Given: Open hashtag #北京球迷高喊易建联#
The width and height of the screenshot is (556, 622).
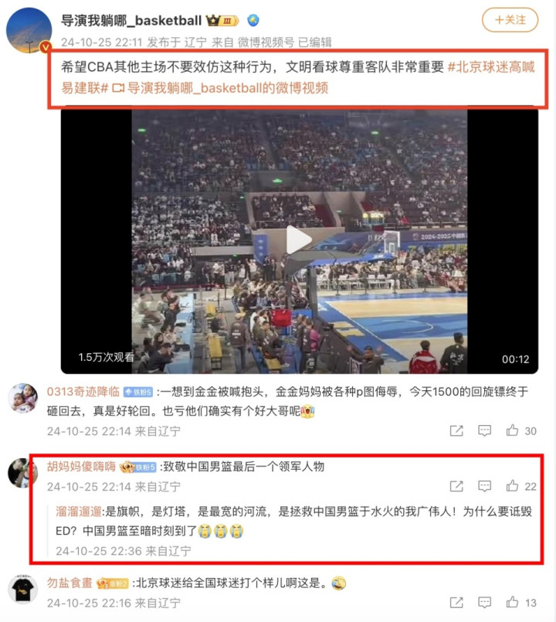Looking at the screenshot, I should click(x=298, y=77).
